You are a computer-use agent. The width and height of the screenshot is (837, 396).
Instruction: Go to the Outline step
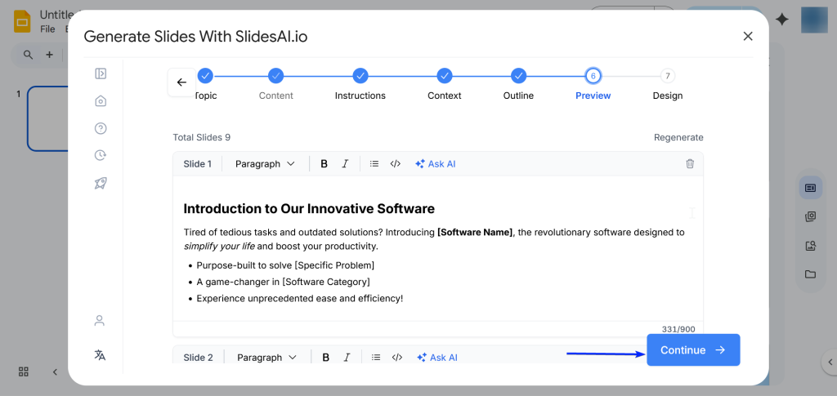click(518, 76)
